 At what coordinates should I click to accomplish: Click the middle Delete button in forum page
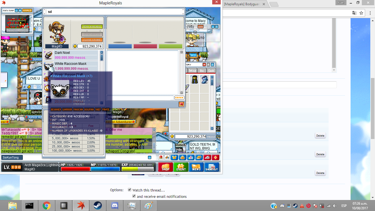(x=320, y=154)
